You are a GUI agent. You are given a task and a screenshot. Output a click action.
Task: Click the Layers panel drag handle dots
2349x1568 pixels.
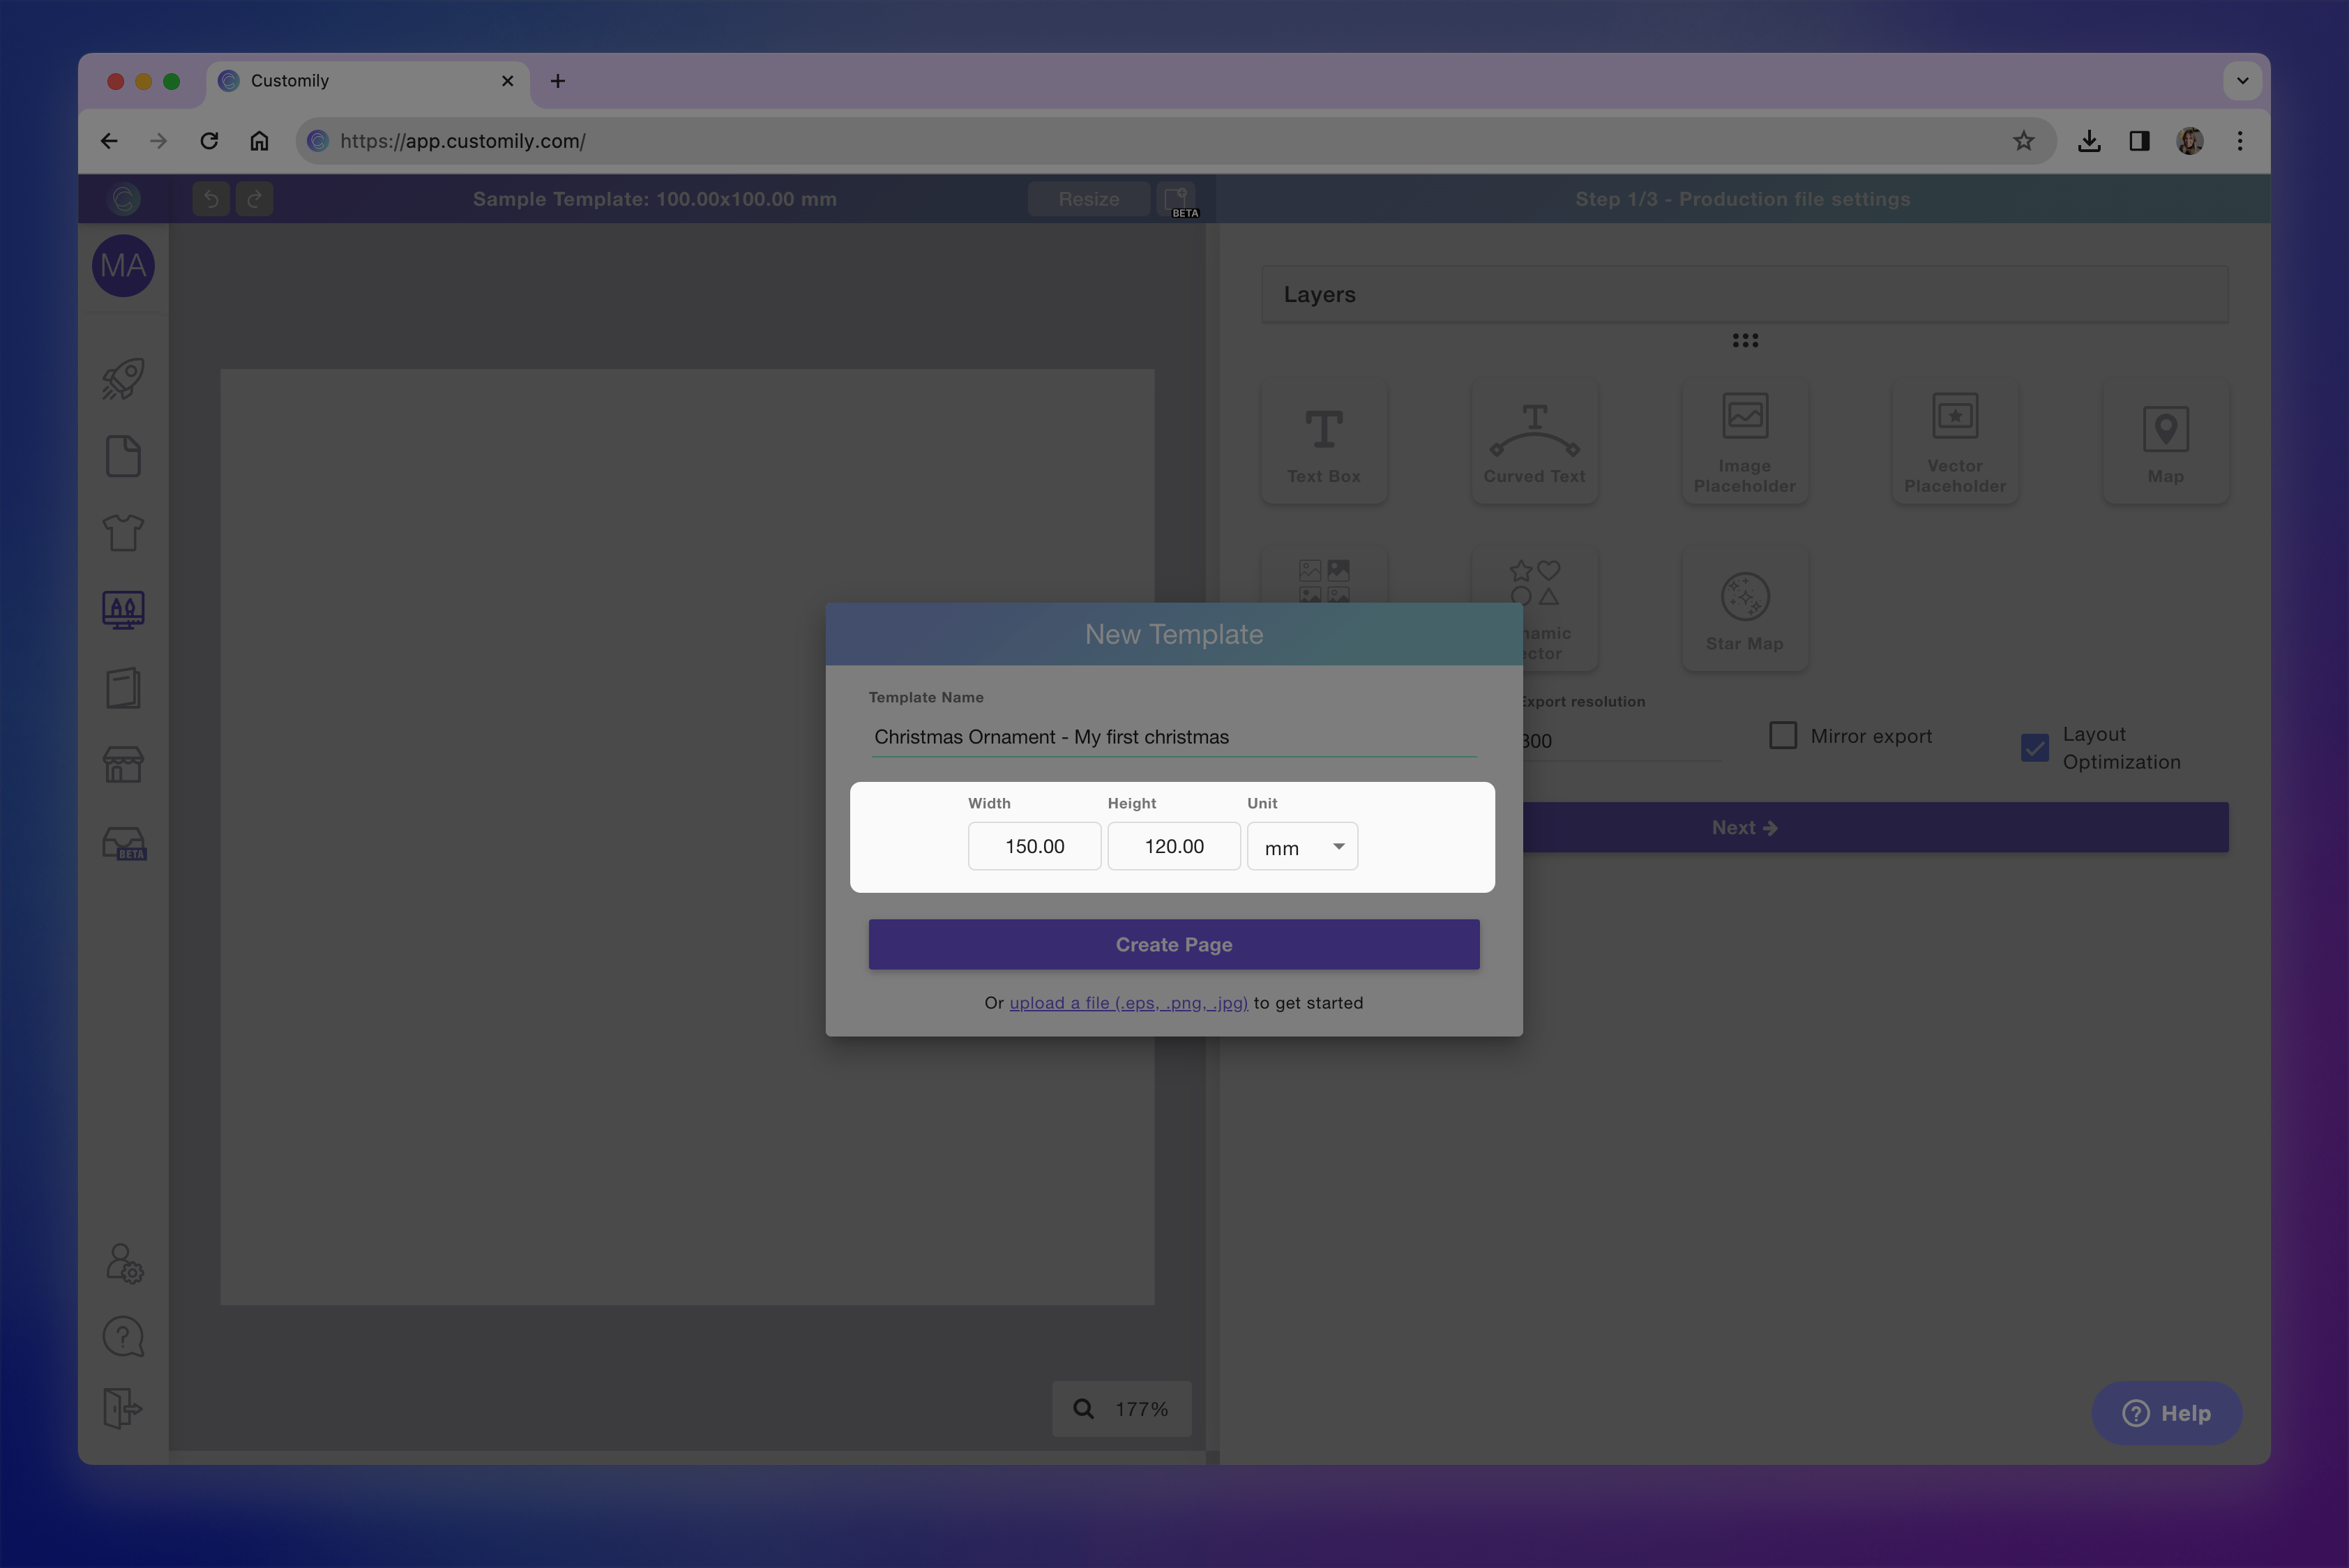(x=1745, y=341)
